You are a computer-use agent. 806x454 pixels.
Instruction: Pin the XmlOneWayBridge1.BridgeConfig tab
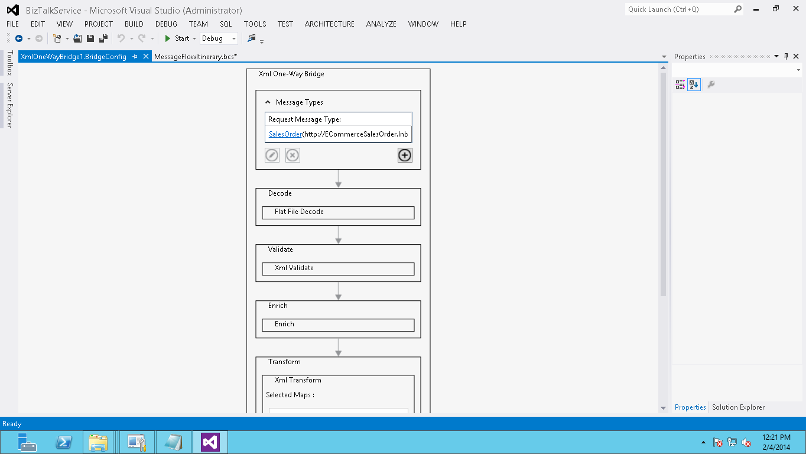pyautogui.click(x=135, y=57)
